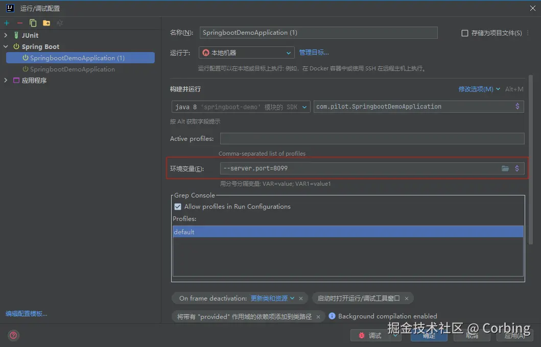This screenshot has width=541, height=347.
Task: Remove the On frame deactivation option tag
Action: pos(301,299)
